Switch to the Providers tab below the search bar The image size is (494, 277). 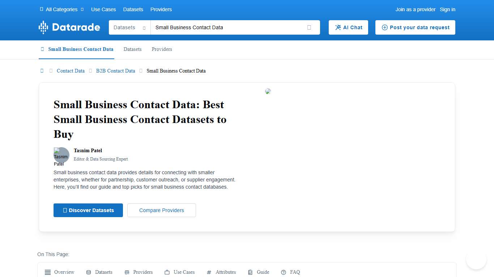162,49
